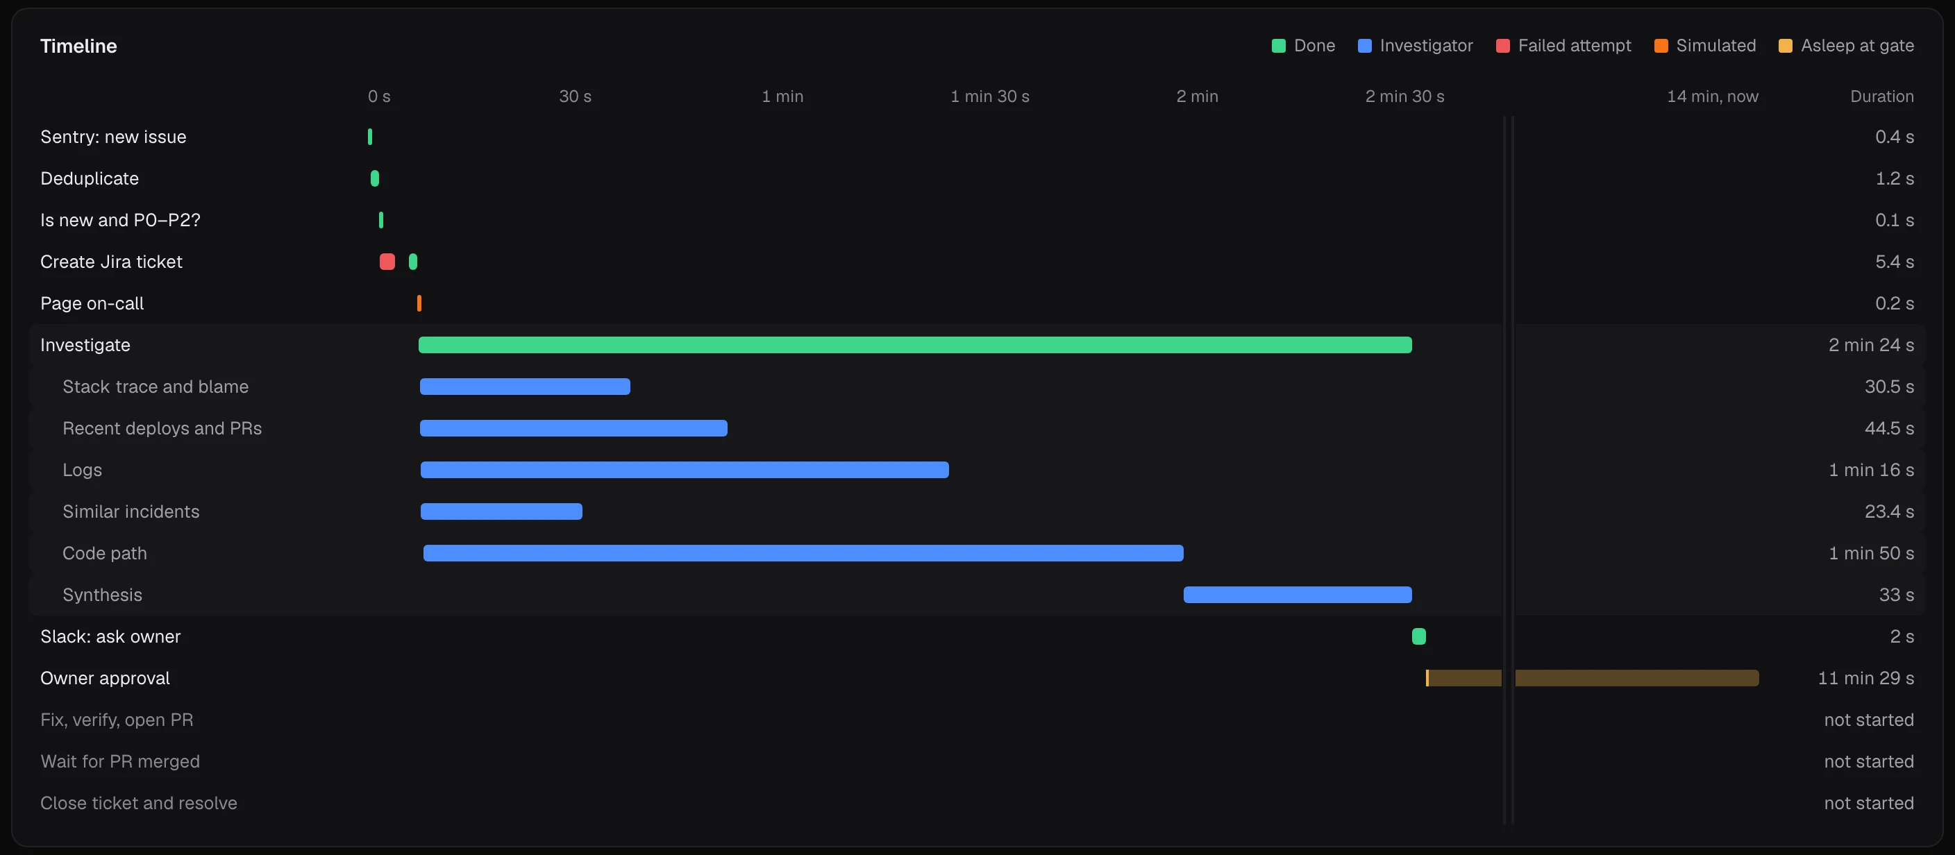The height and width of the screenshot is (855, 1955).
Task: Click the blue Investigator legend swatch
Action: coord(1365,46)
